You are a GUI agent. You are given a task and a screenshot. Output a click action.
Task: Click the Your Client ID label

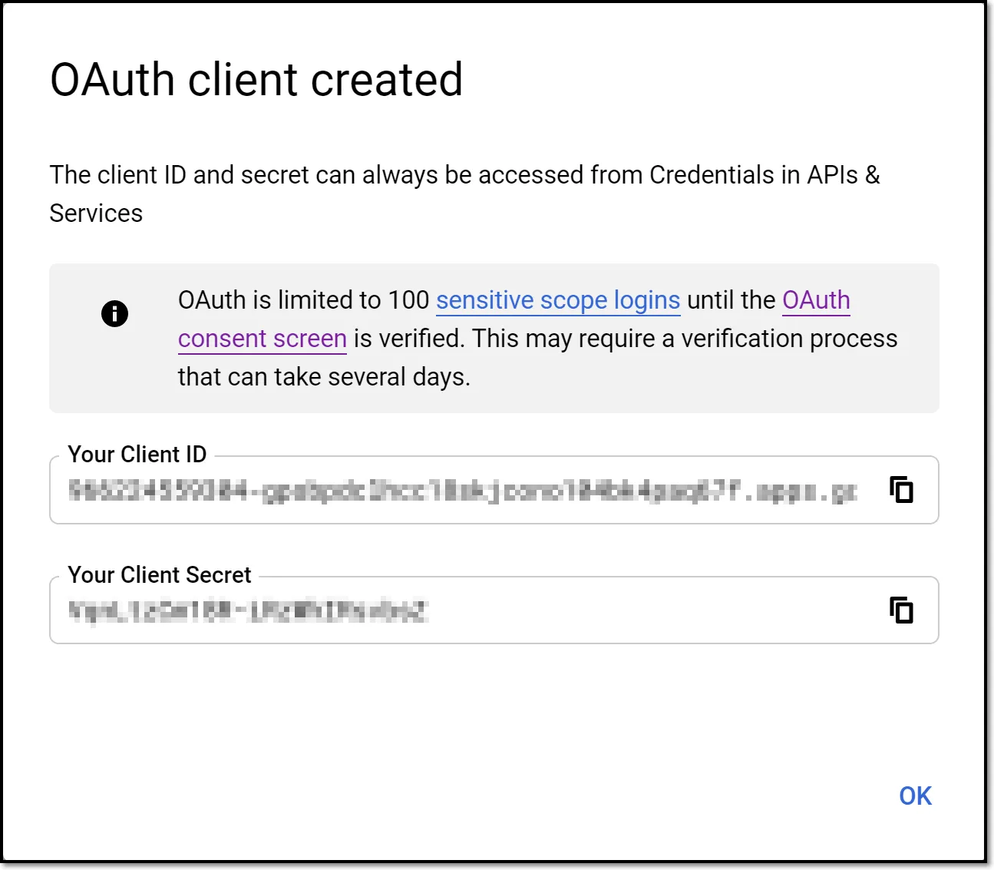(137, 455)
